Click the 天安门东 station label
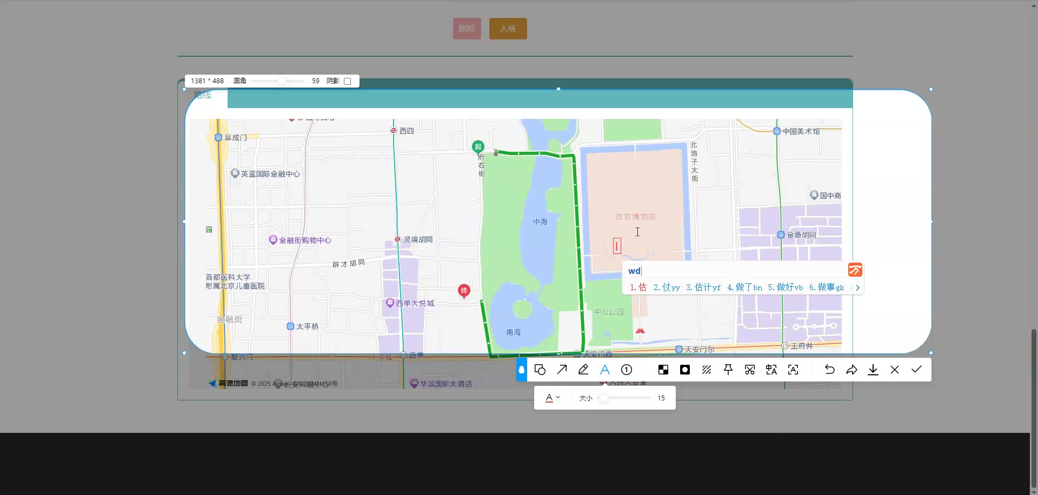The height and width of the screenshot is (495, 1038). pos(700,350)
